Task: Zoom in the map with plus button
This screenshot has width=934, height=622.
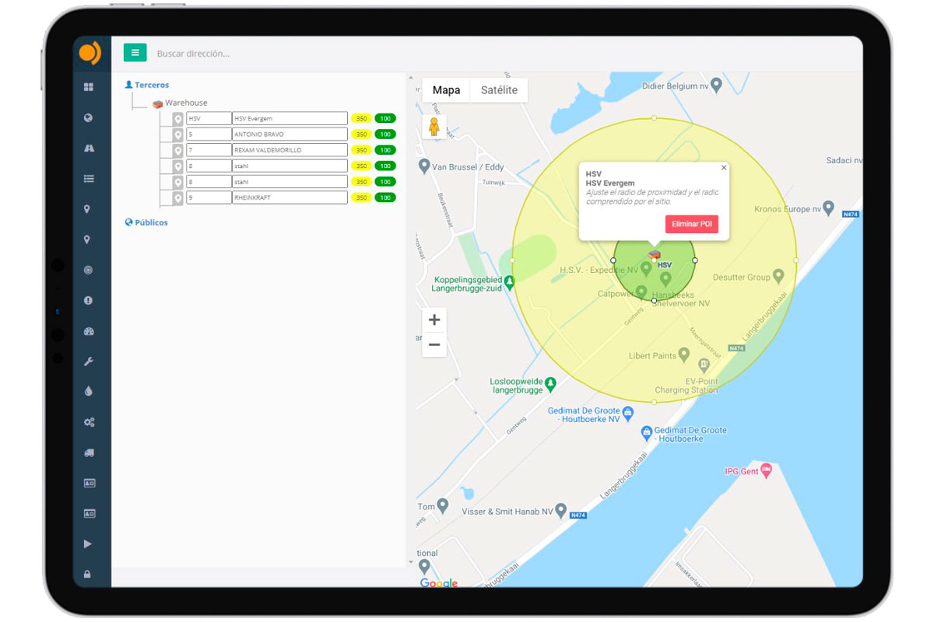Action: coord(434,320)
